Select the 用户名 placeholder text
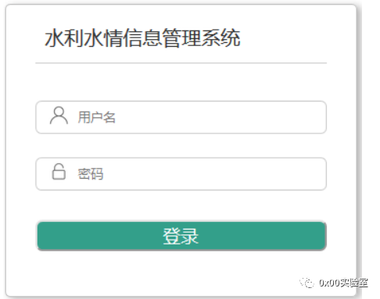Viewport: 380px width, 299px height. [96, 117]
